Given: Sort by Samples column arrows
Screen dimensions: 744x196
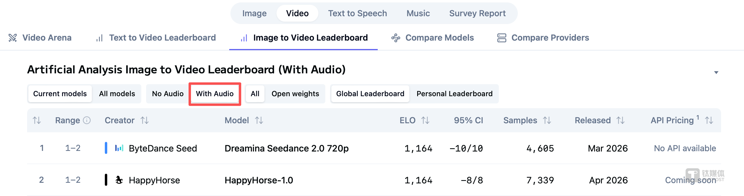Looking at the screenshot, I should pos(547,121).
